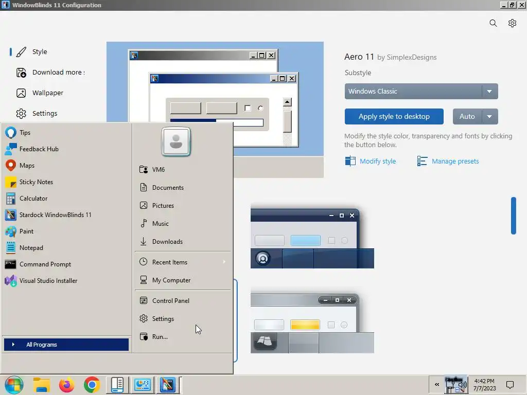Open Maps app icon
Viewport: 527px width, 395px height.
point(11,166)
